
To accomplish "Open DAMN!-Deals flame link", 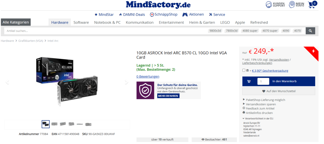I will pyautogui.click(x=121, y=14).
